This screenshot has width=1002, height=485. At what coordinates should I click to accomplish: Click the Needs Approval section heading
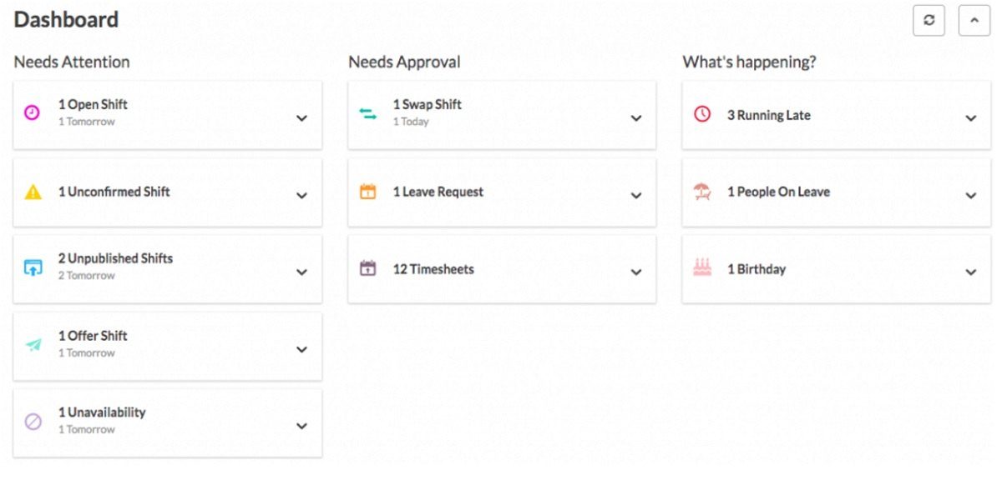click(x=404, y=62)
